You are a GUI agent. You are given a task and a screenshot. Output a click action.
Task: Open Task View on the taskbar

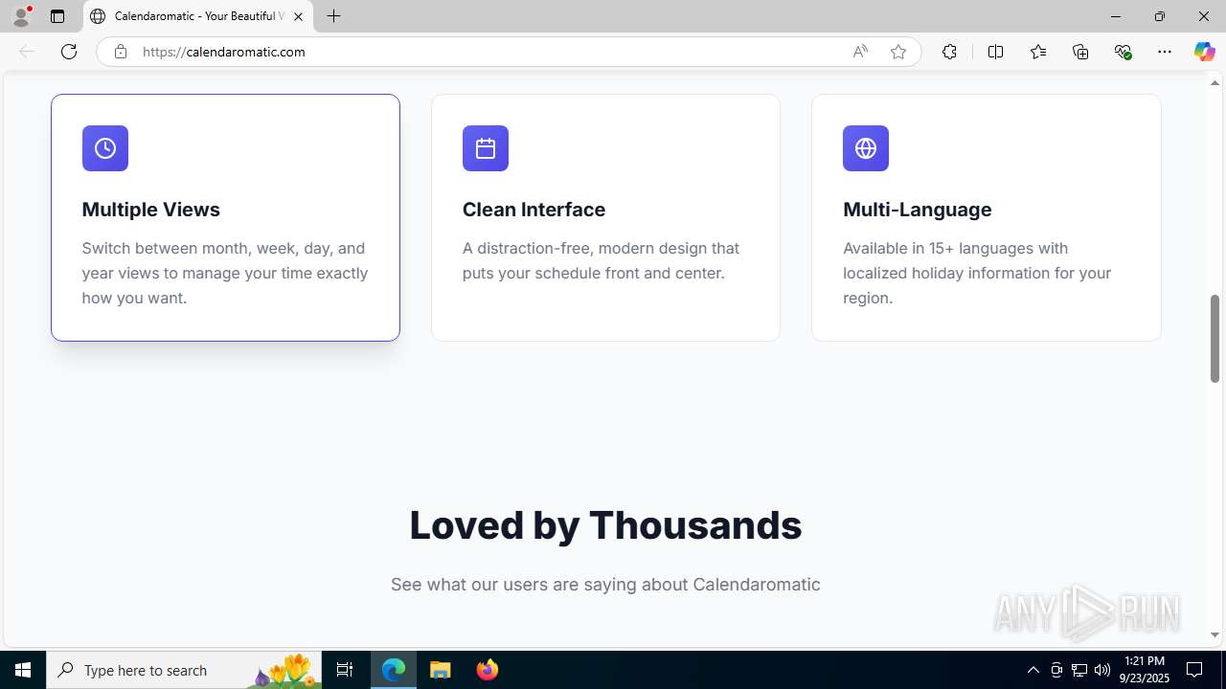click(x=345, y=670)
